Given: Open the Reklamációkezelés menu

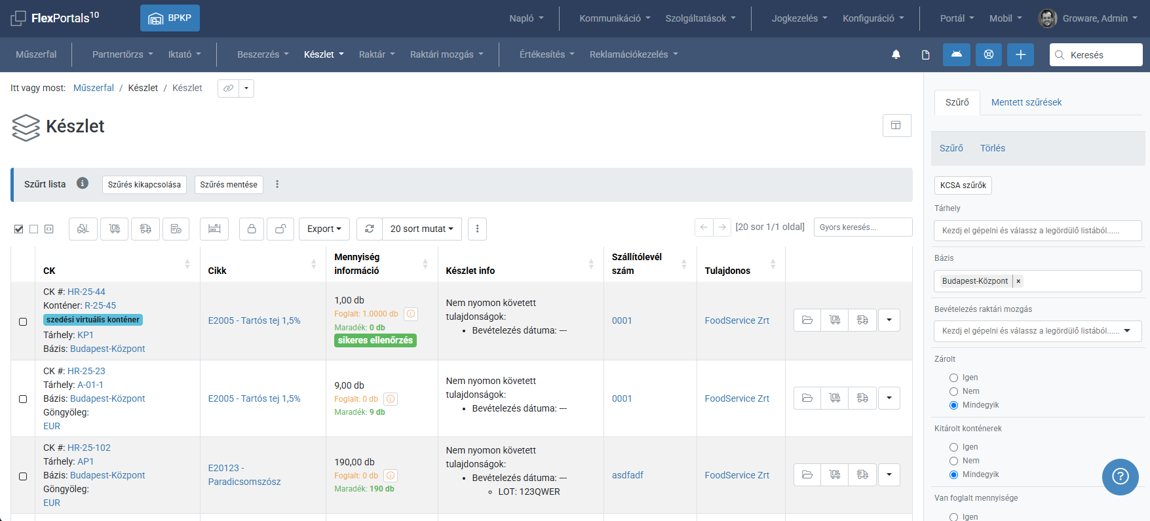Looking at the screenshot, I should tap(634, 54).
